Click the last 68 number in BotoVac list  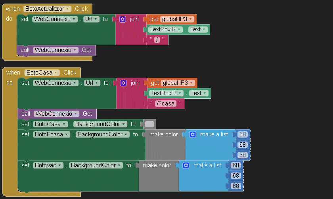click(x=236, y=186)
